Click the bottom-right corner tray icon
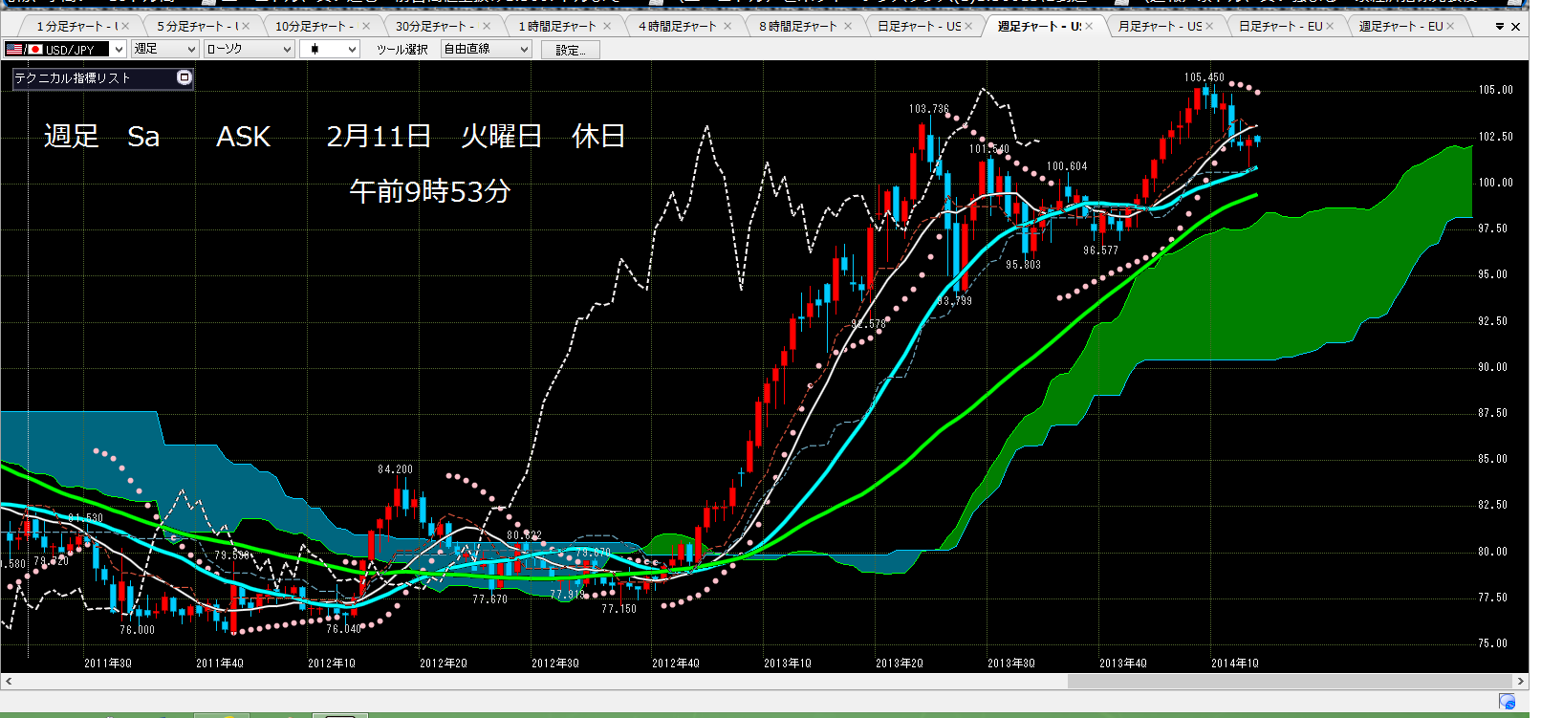Screen dimensions: 1541x718 coord(1508,702)
